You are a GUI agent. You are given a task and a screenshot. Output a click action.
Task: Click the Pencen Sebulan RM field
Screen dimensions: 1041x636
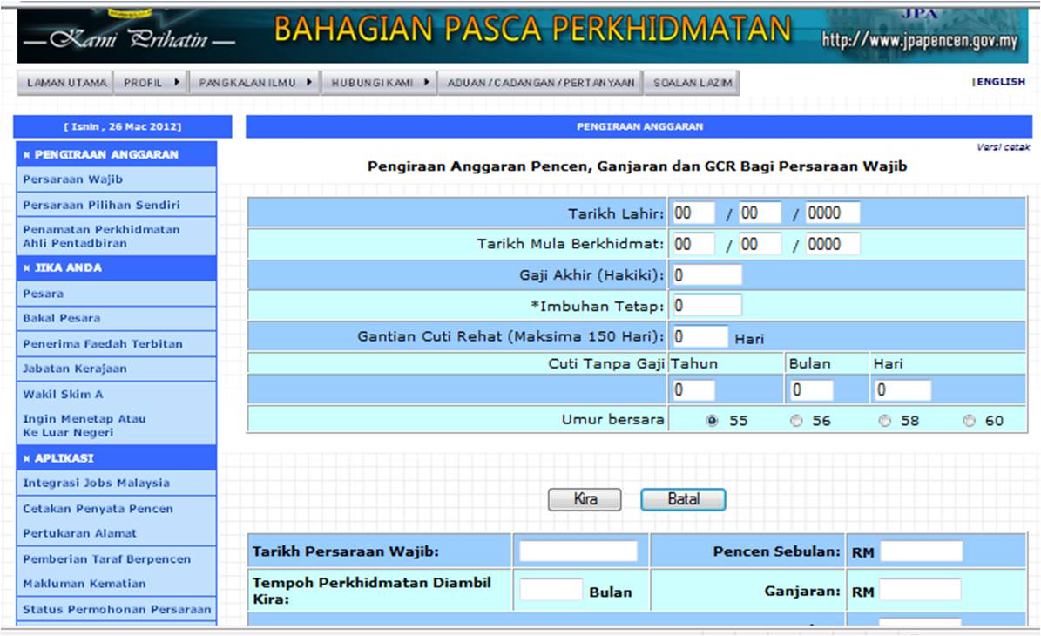coord(922,551)
